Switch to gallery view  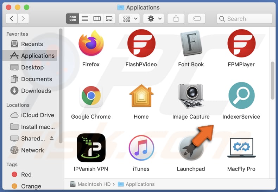[109, 18]
